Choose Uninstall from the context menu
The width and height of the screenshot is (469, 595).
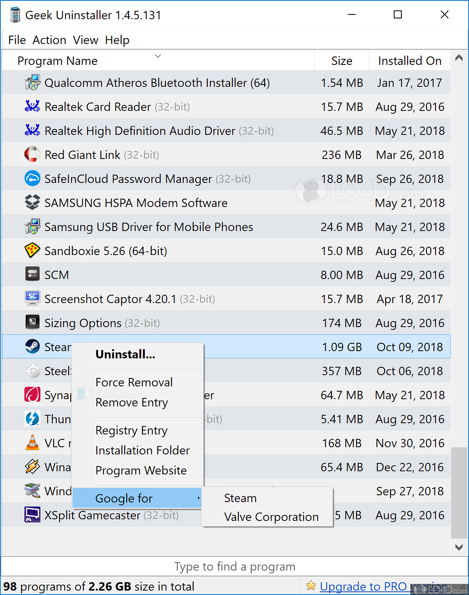[125, 354]
